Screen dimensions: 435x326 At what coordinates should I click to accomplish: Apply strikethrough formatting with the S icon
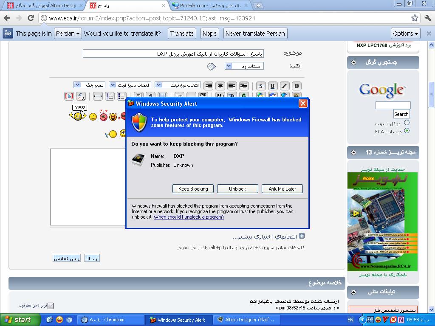pyautogui.click(x=260, y=86)
